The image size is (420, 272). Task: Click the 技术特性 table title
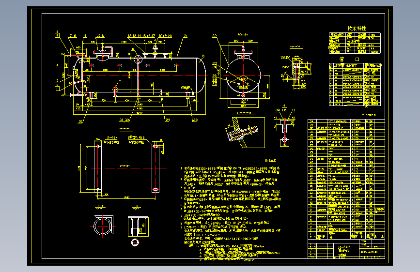(357, 29)
